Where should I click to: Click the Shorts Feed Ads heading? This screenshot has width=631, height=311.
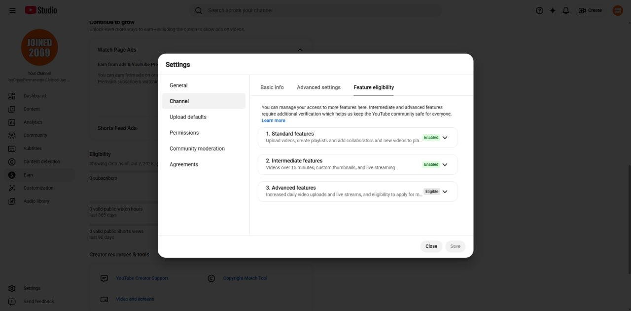coord(117,128)
